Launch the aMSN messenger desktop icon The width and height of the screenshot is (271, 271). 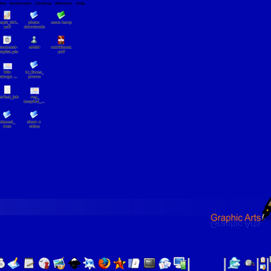(34, 40)
